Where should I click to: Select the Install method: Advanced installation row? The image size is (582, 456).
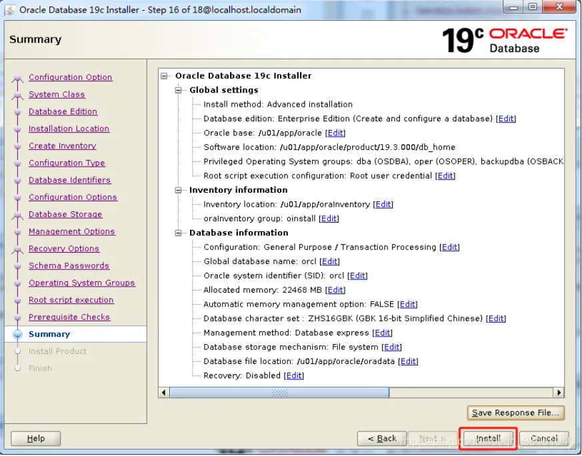pos(277,105)
